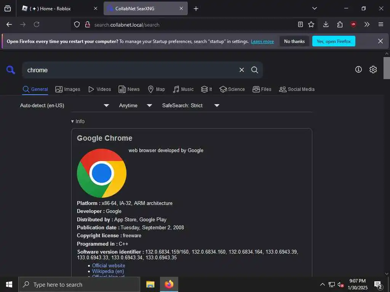Open uBlock Origin extension popup
This screenshot has width=390, height=292.
coord(353,24)
